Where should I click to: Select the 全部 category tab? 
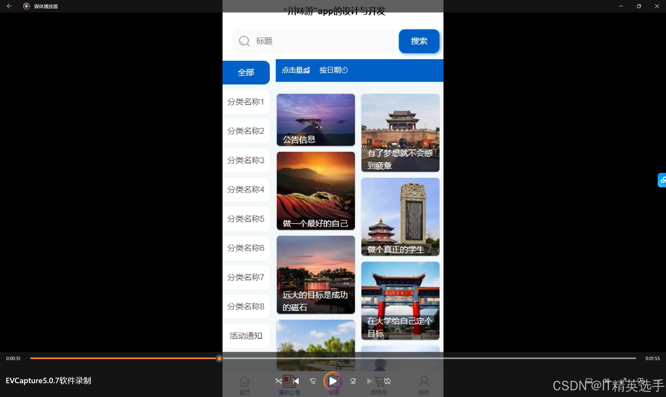coord(246,73)
